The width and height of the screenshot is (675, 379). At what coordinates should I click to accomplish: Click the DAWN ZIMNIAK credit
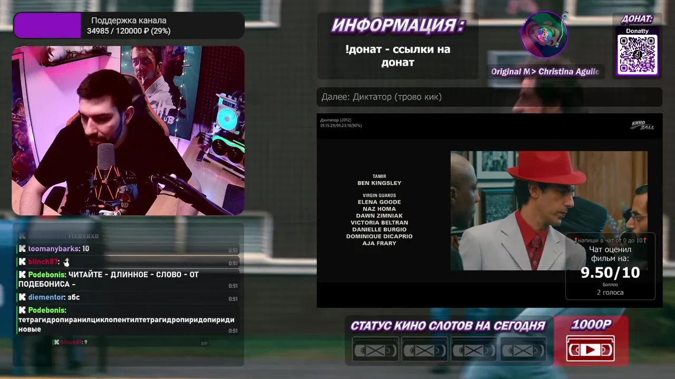click(x=379, y=216)
